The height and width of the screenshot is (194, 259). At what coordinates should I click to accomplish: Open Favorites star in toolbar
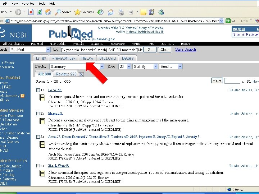[x=77, y=12]
